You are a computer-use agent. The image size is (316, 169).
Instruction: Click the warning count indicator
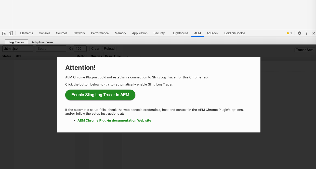click(x=289, y=33)
